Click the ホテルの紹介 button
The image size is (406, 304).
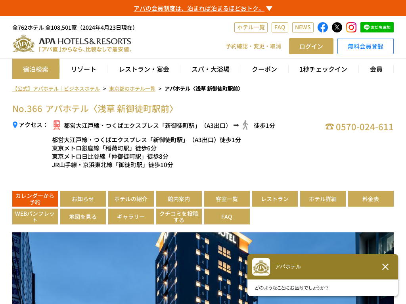pyautogui.click(x=131, y=199)
